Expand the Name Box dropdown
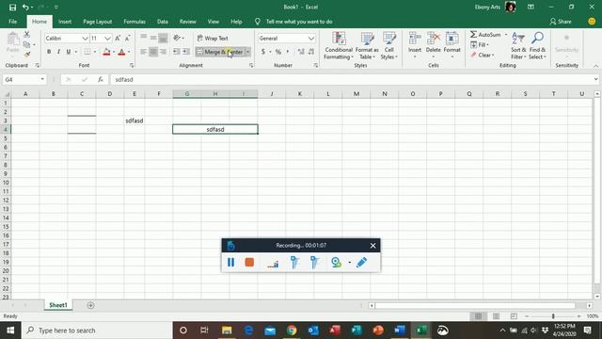The height and width of the screenshot is (339, 602). pyautogui.click(x=42, y=79)
